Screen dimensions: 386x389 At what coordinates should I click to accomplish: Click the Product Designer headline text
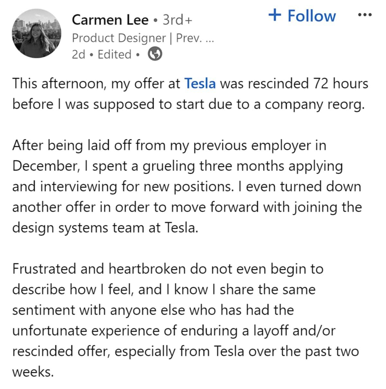119,38
